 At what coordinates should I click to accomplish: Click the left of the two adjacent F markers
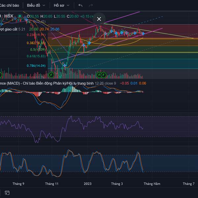point(99,75)
